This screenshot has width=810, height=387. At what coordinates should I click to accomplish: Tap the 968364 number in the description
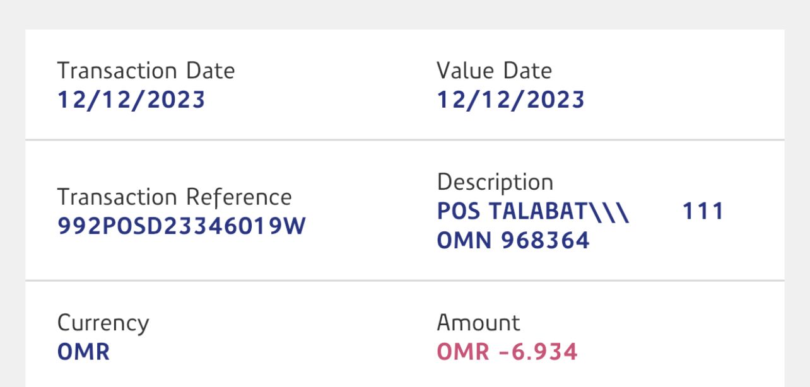point(545,240)
